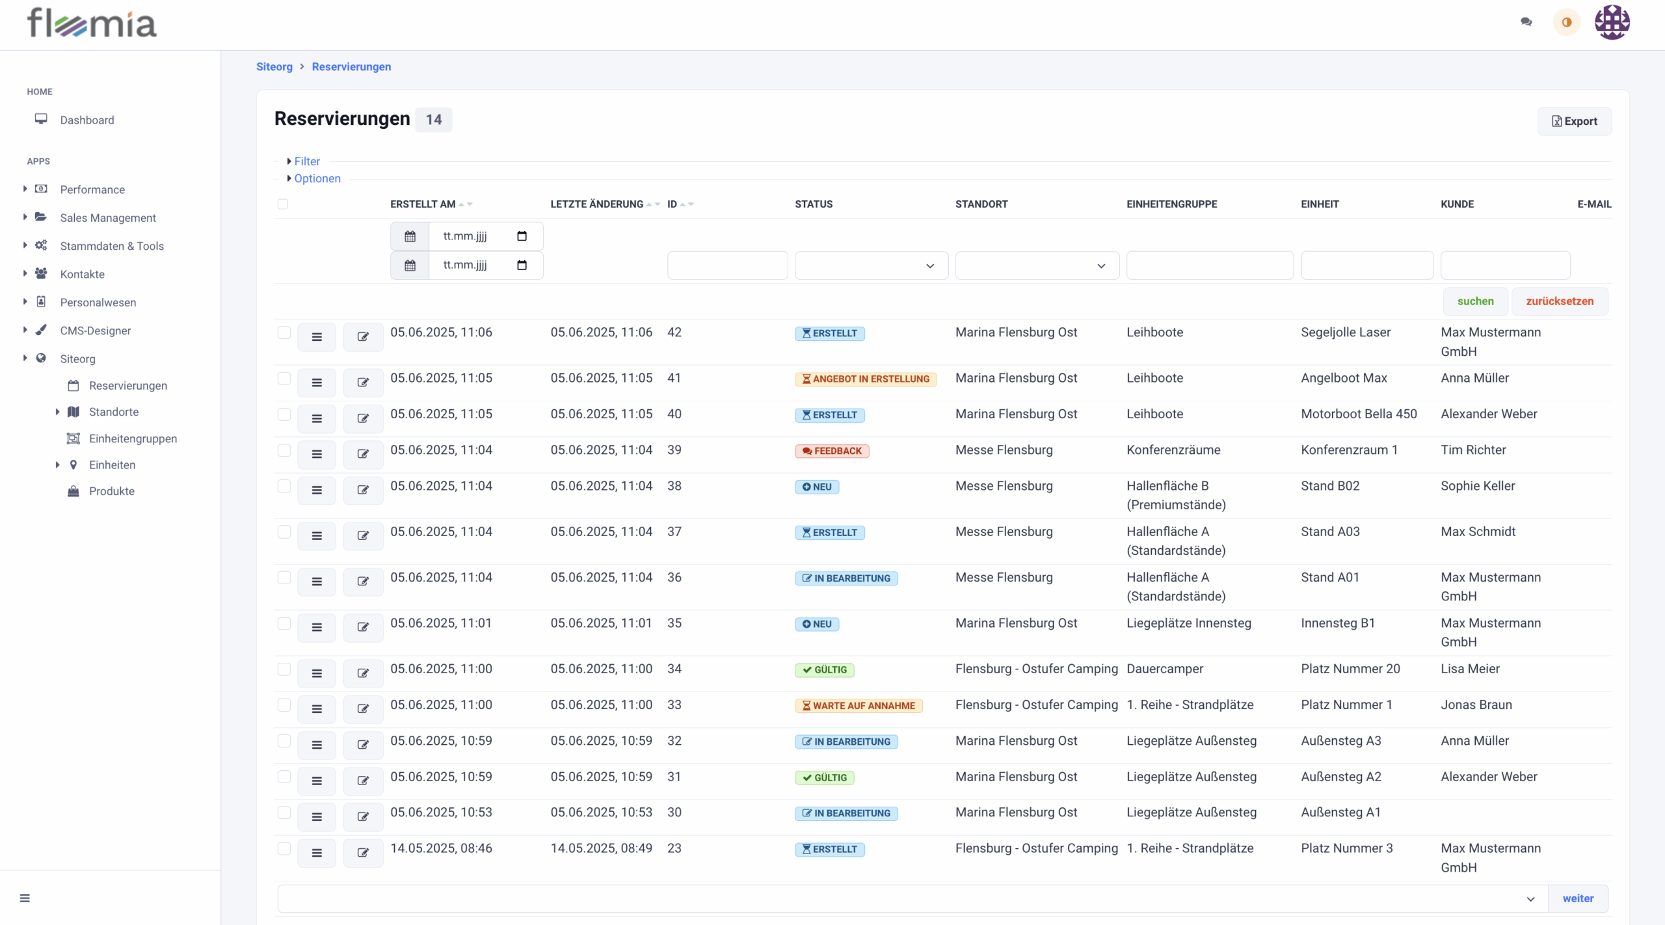Image resolution: width=1665 pixels, height=925 pixels.
Task: Select checkbox for reservation 41 row
Action: (284, 379)
